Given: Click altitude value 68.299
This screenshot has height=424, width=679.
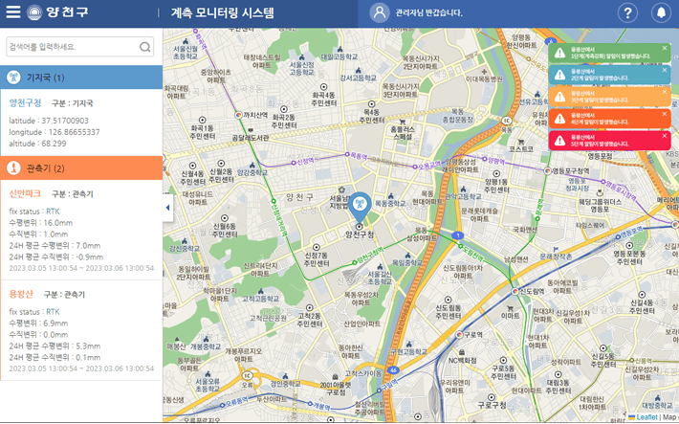Looking at the screenshot, I should click(x=52, y=143).
